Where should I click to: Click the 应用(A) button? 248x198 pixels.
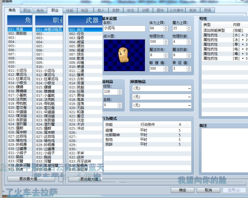pos(234,190)
